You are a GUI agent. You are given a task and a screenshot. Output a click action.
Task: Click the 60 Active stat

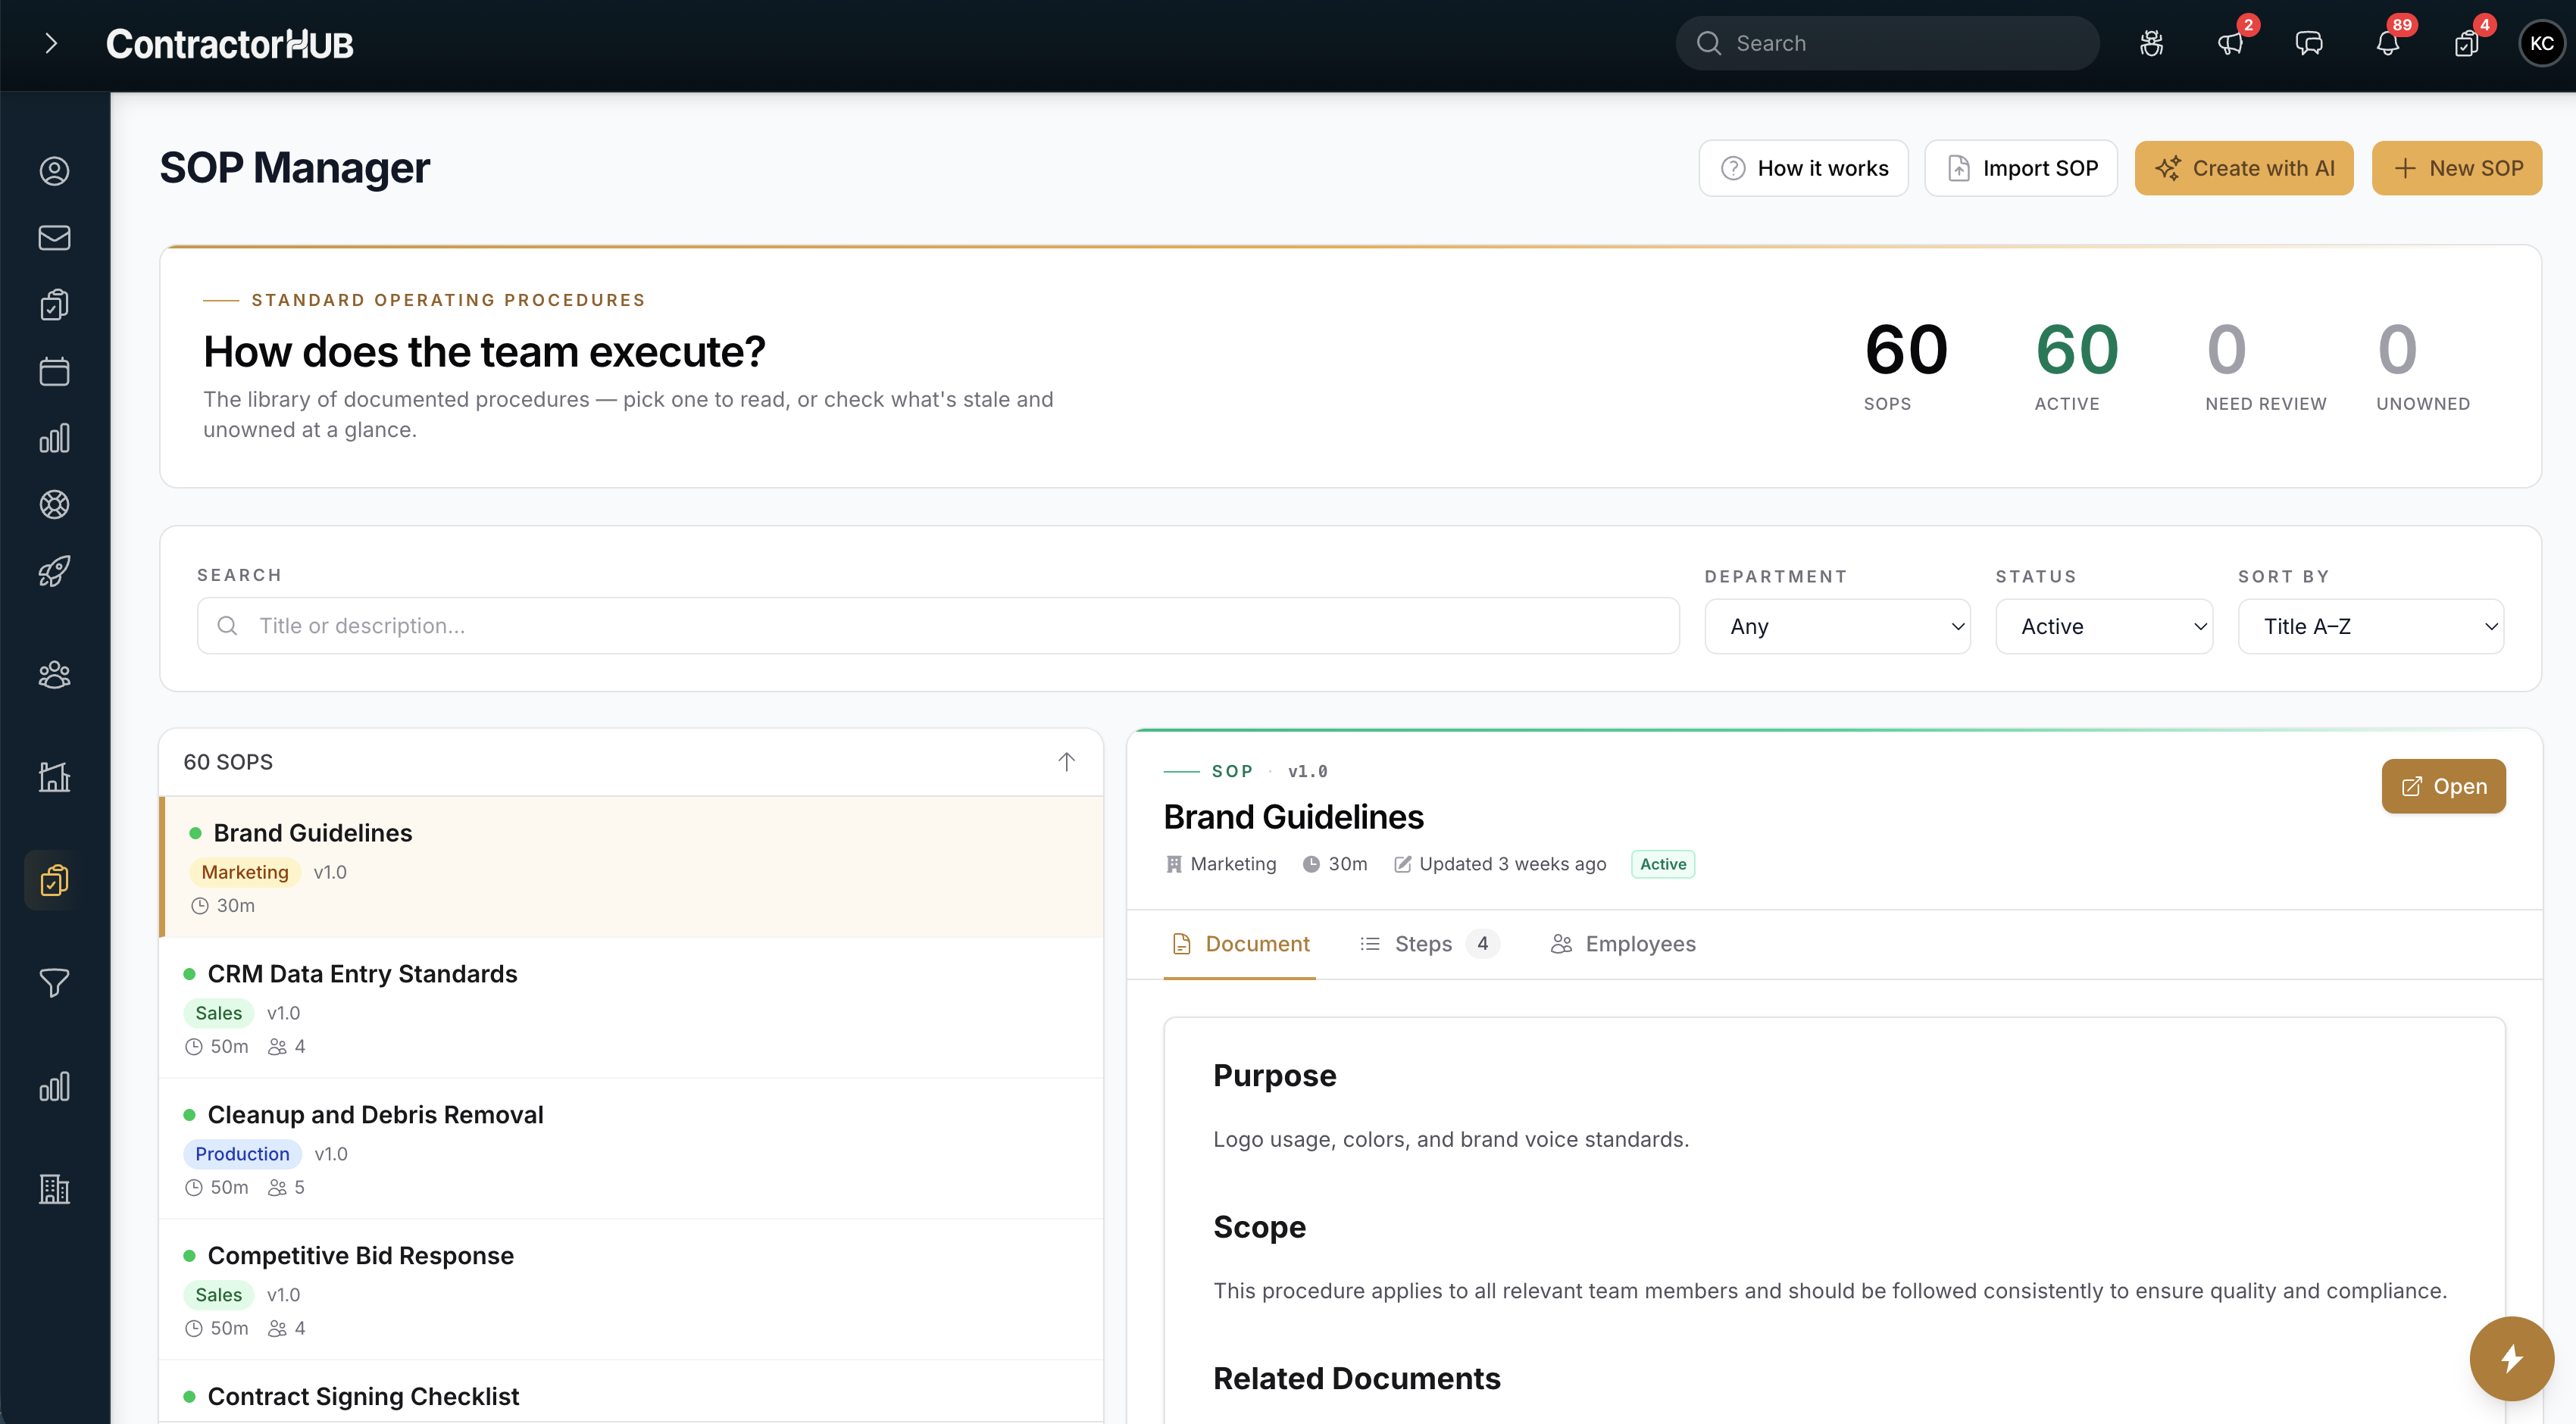[2076, 366]
